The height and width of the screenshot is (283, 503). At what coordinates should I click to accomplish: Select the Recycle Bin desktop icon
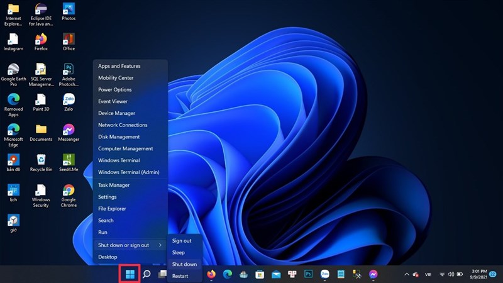click(x=41, y=160)
